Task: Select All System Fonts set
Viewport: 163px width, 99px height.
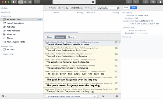Action: tap(22, 19)
